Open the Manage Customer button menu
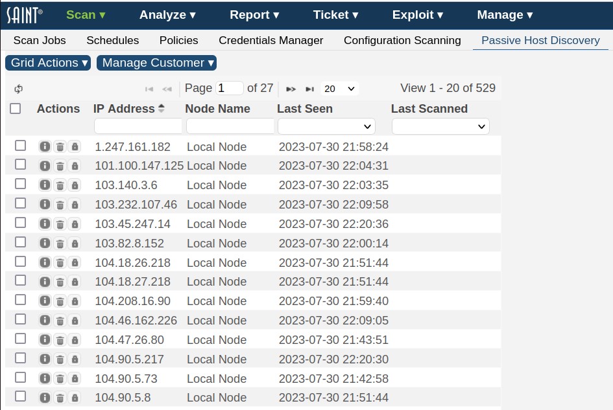The image size is (613, 410). (156, 63)
